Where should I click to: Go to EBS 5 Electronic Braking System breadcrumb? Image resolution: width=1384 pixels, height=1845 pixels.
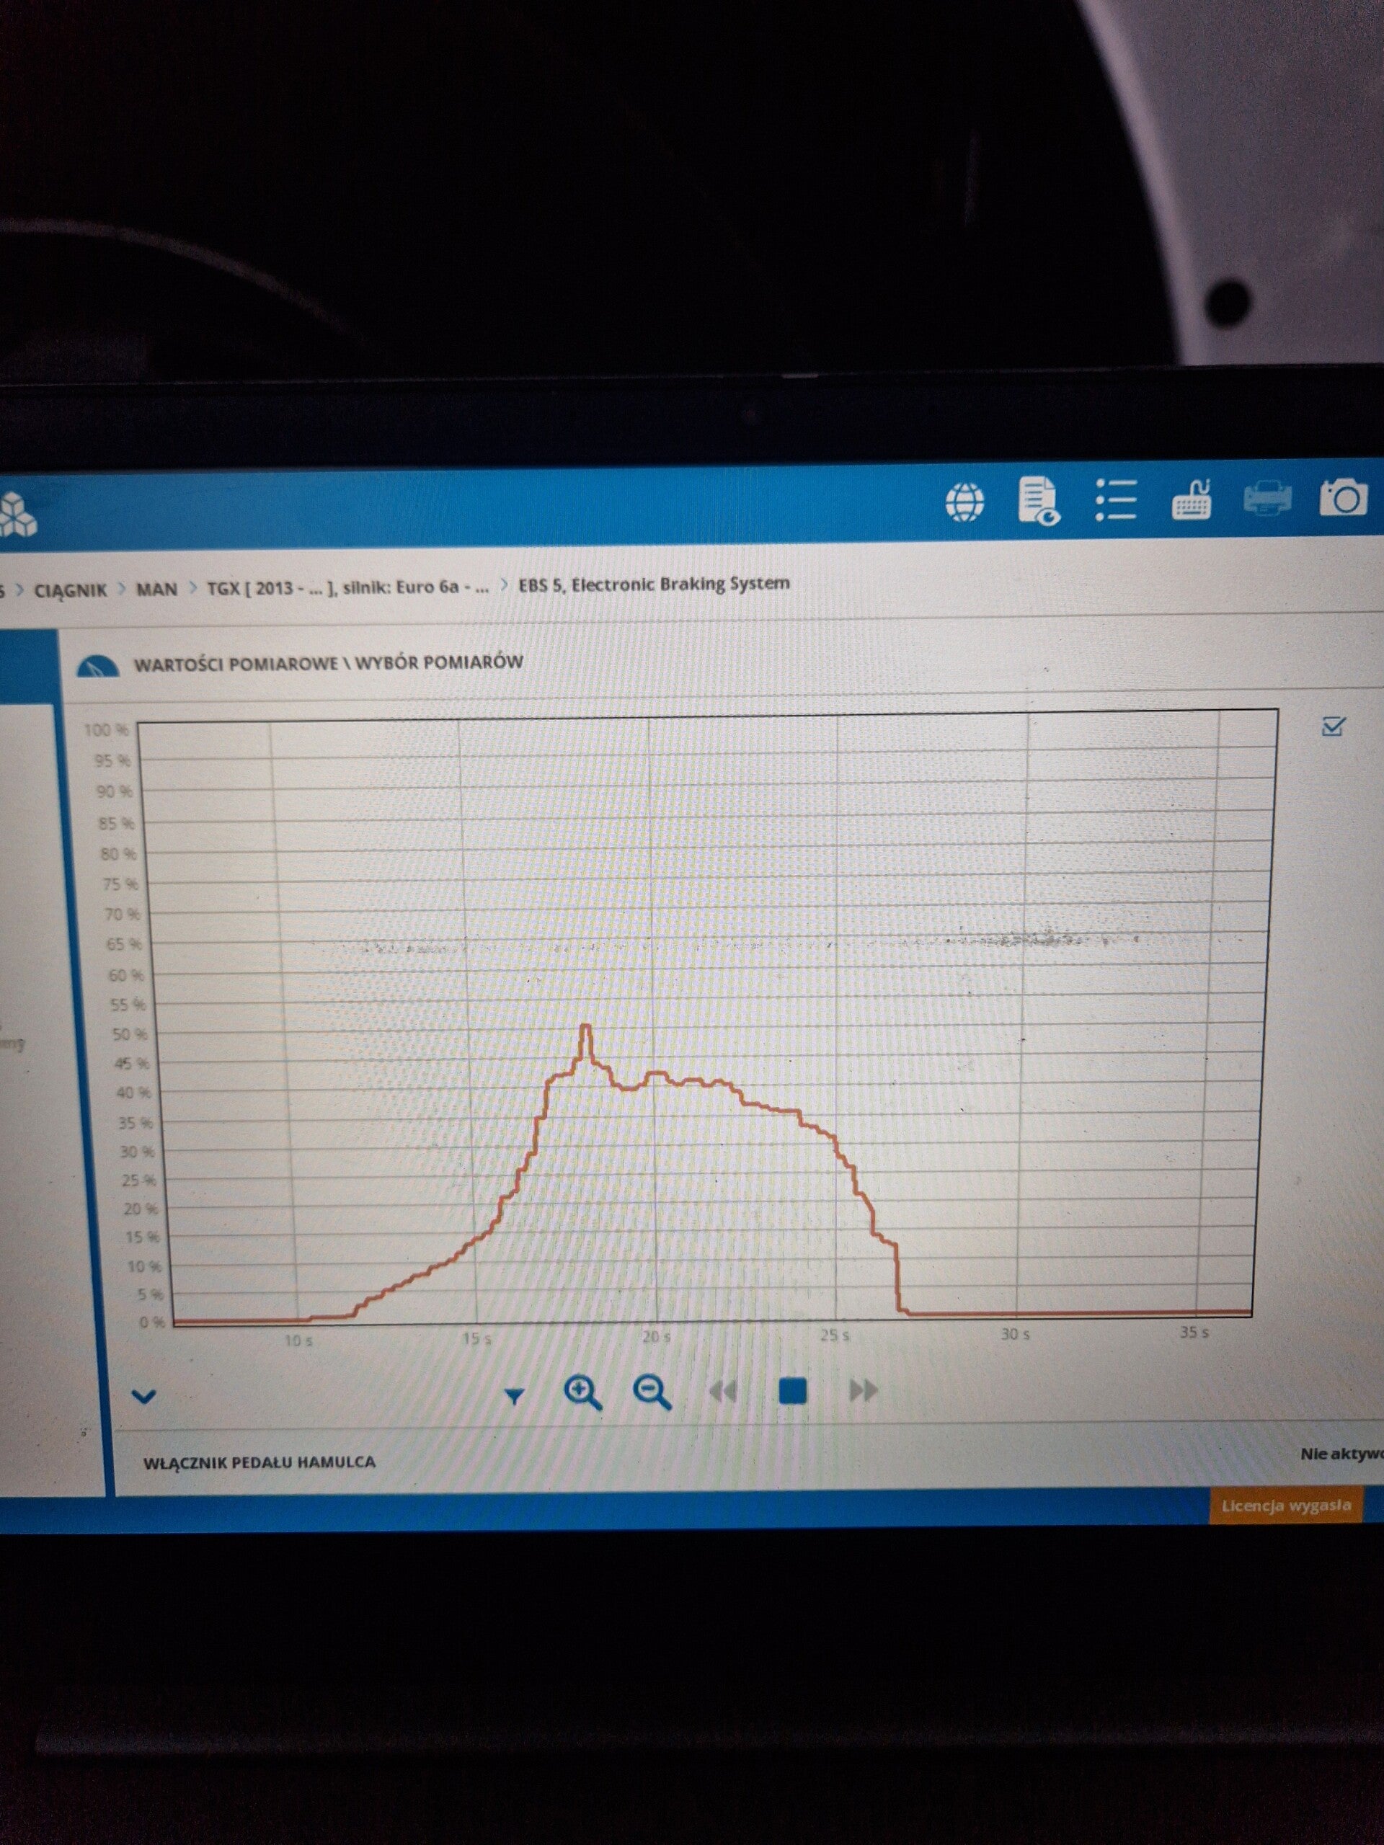pyautogui.click(x=654, y=584)
